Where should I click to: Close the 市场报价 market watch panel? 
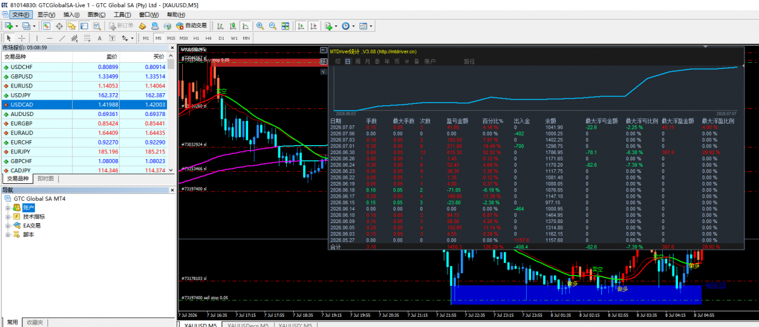pyautogui.click(x=171, y=48)
